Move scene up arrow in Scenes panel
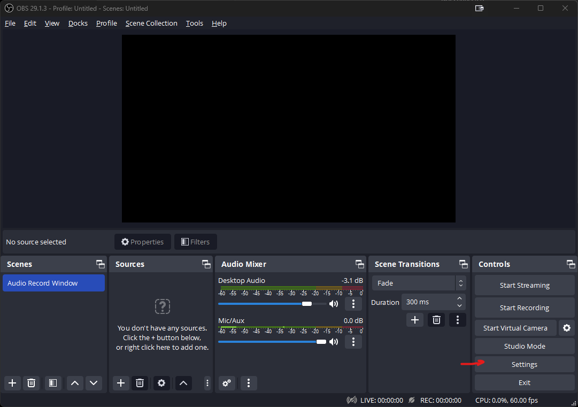This screenshot has width=578, height=407. click(x=75, y=383)
